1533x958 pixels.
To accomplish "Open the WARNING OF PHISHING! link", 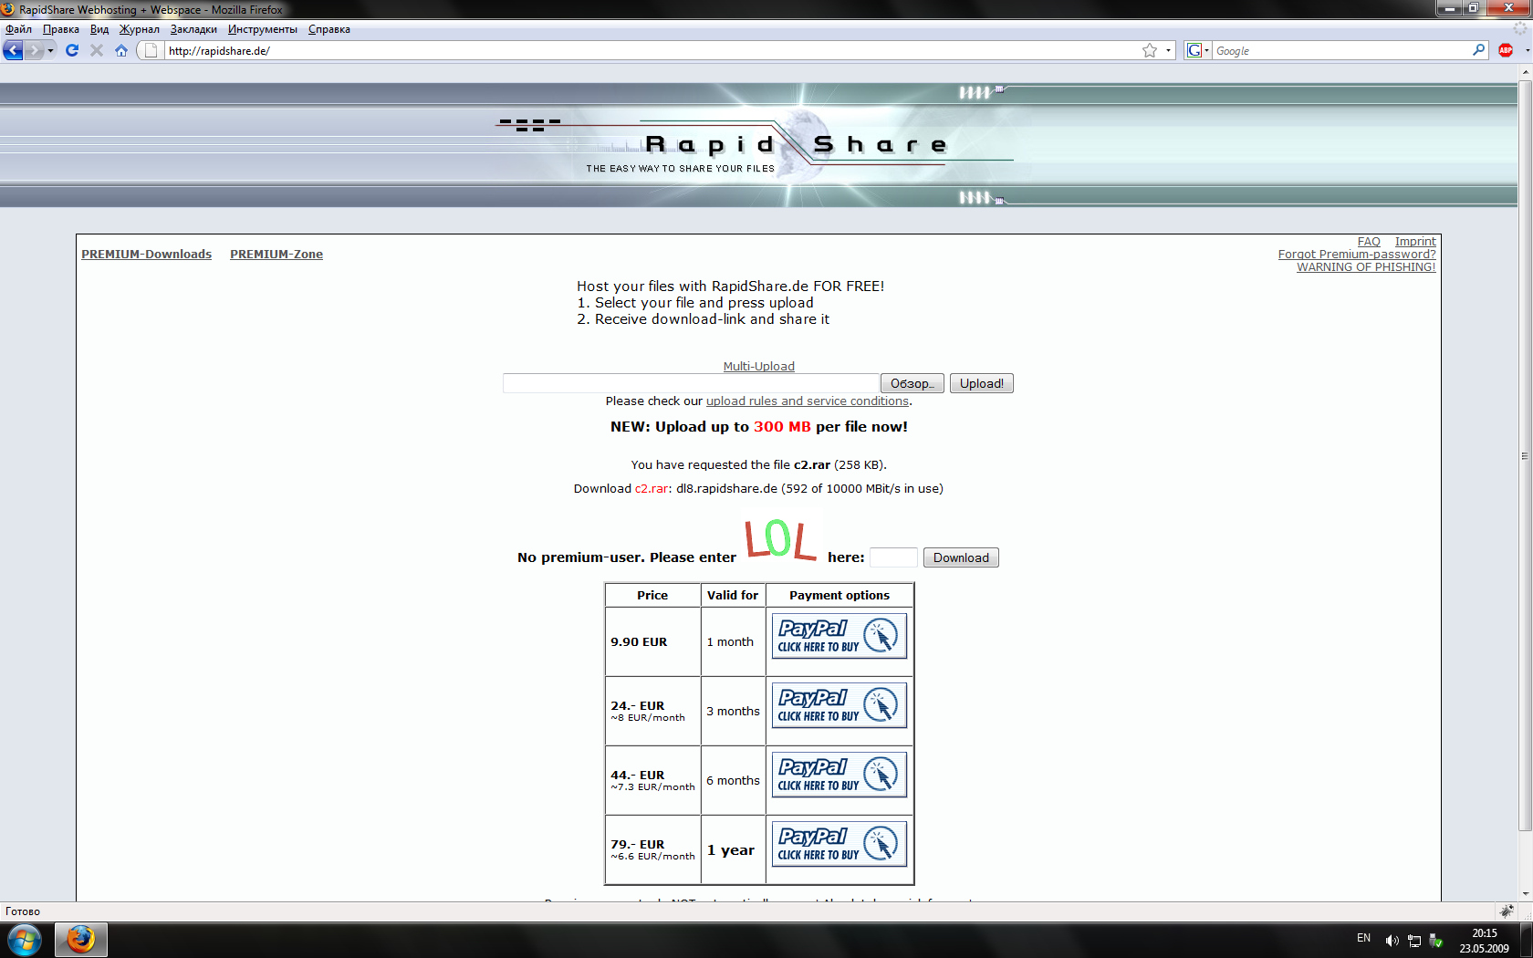I will point(1366,267).
